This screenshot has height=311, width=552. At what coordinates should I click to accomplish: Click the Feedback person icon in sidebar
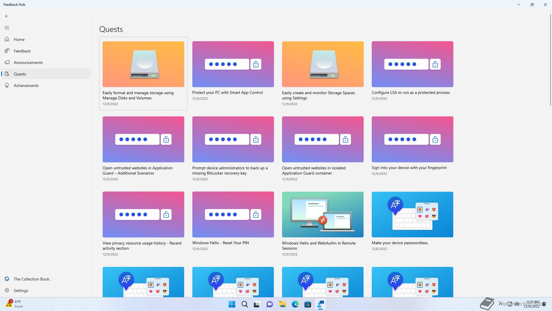click(x=7, y=51)
